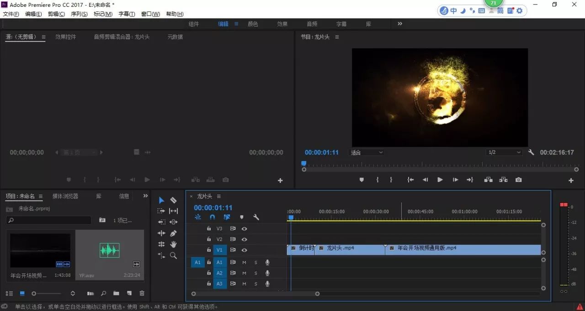Export frame with the camera icon in program monitor

point(518,180)
